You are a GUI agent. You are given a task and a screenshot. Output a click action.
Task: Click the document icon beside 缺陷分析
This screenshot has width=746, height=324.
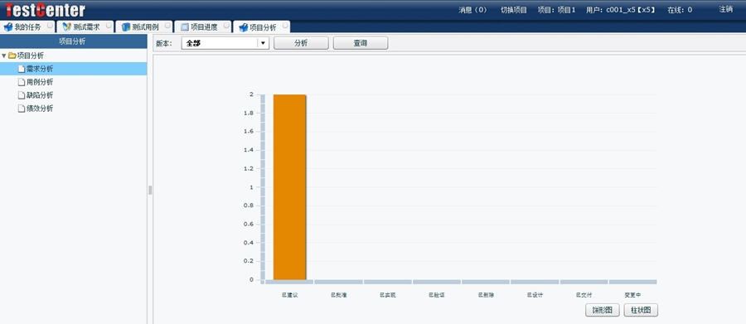(x=22, y=95)
